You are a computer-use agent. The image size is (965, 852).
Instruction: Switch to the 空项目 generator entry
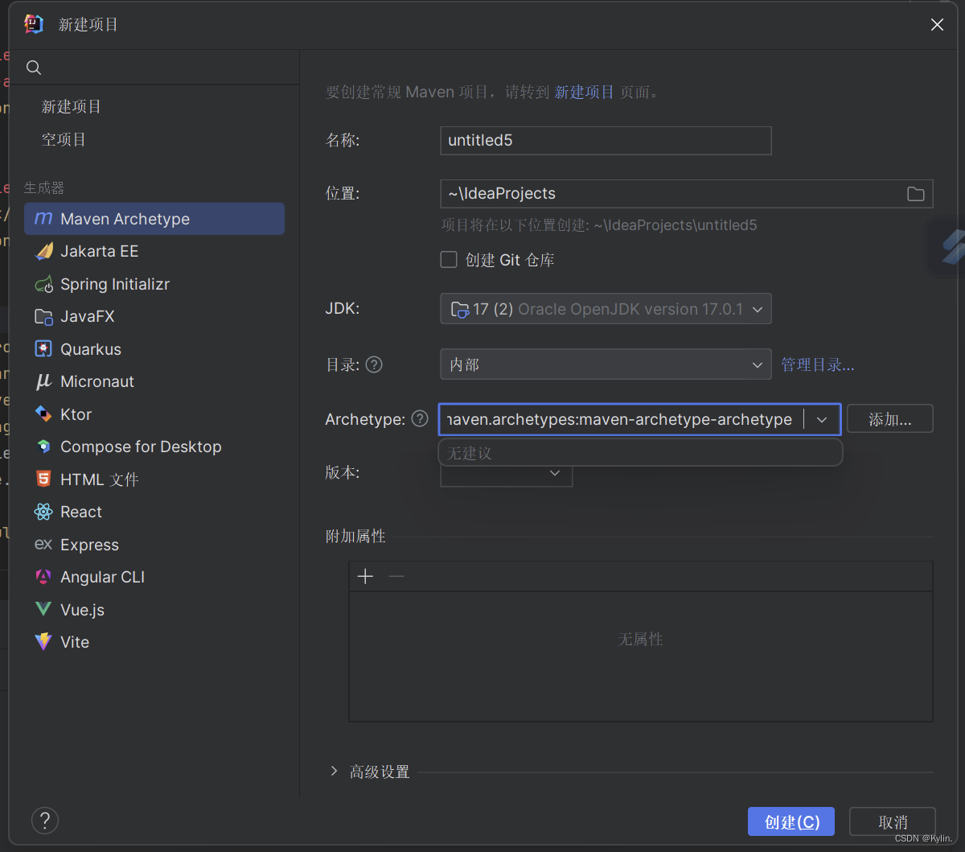pyautogui.click(x=63, y=138)
